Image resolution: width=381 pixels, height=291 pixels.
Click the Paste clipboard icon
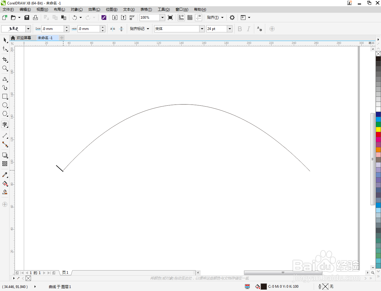click(x=64, y=18)
